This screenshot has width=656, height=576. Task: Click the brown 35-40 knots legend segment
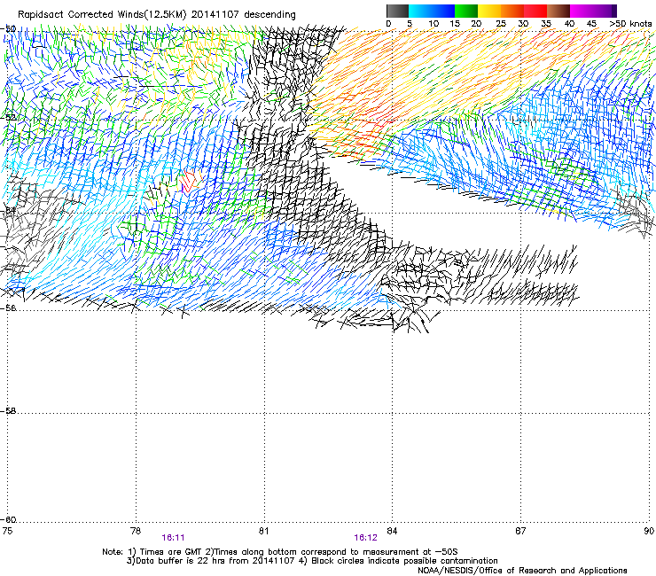tap(558, 11)
